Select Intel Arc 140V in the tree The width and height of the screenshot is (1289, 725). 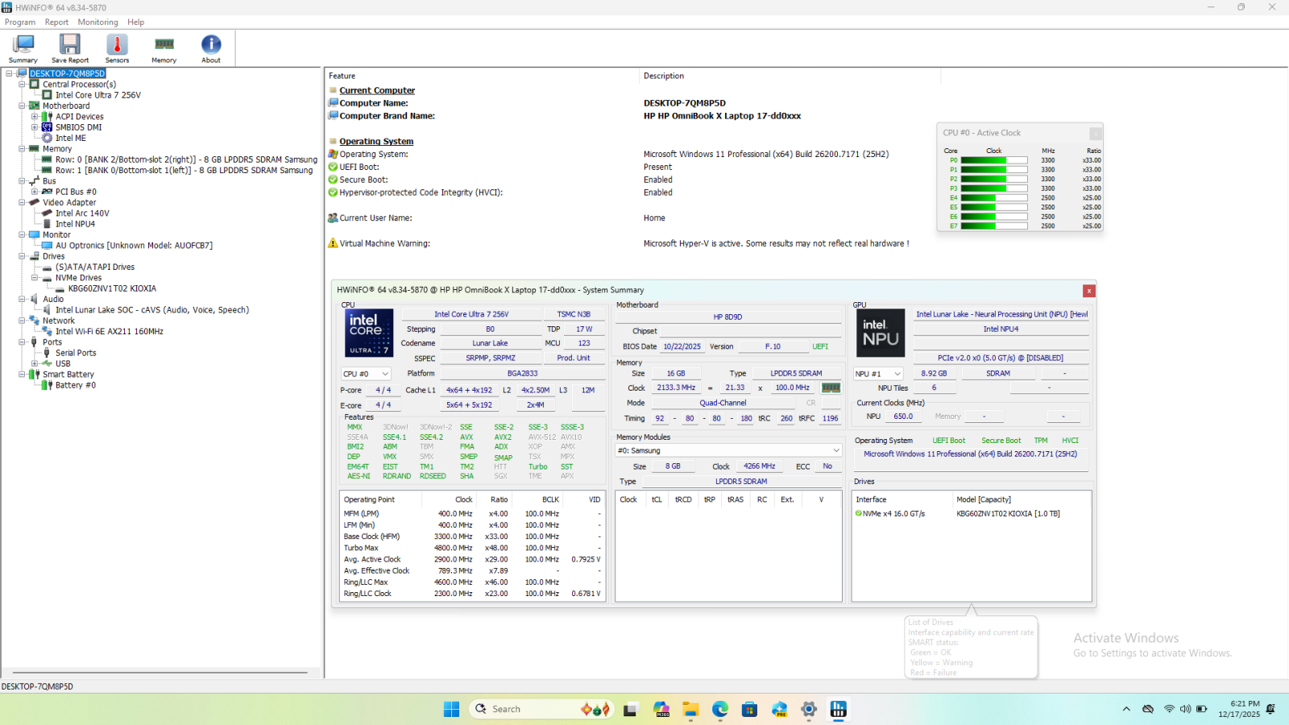point(82,213)
